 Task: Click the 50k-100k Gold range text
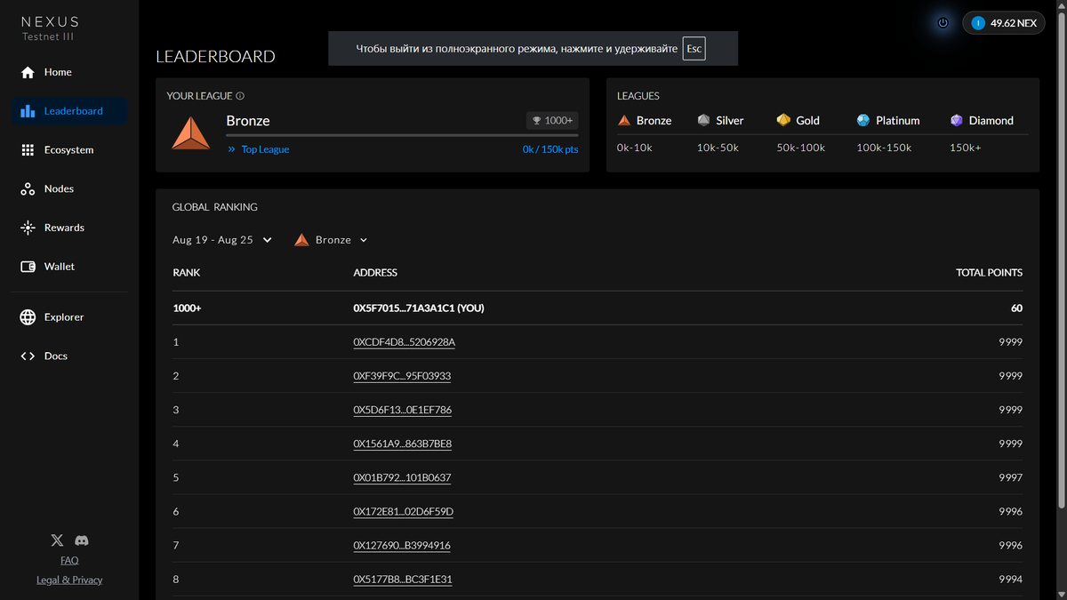[801, 148]
